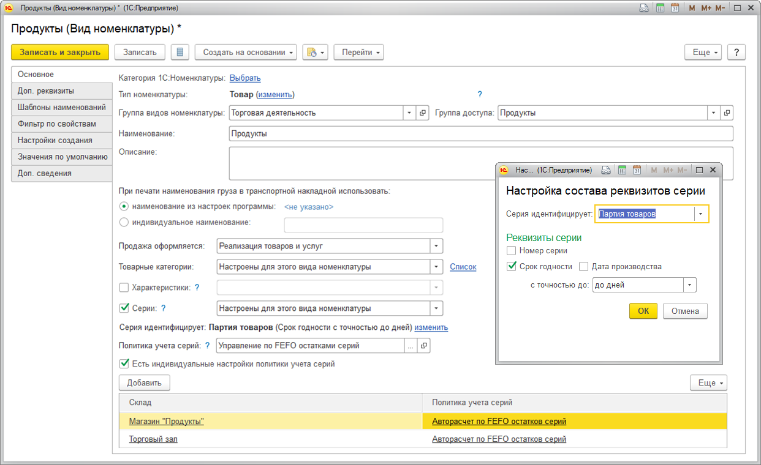
Task: Switch to Доп. реквизиты tab
Action: [x=62, y=91]
